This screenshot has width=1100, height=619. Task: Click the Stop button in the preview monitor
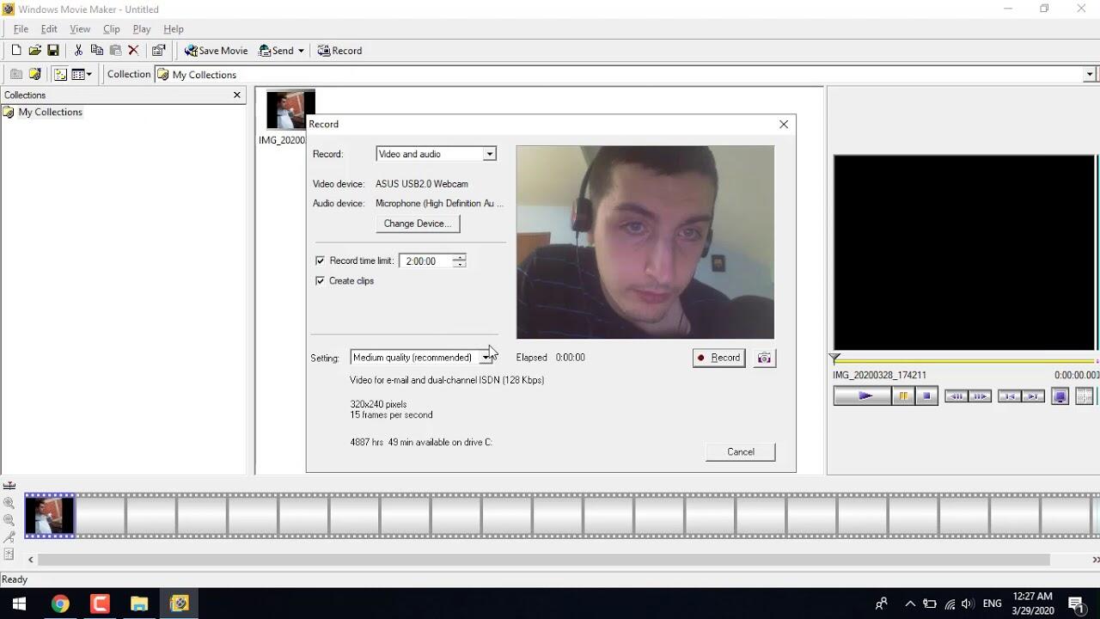(926, 396)
